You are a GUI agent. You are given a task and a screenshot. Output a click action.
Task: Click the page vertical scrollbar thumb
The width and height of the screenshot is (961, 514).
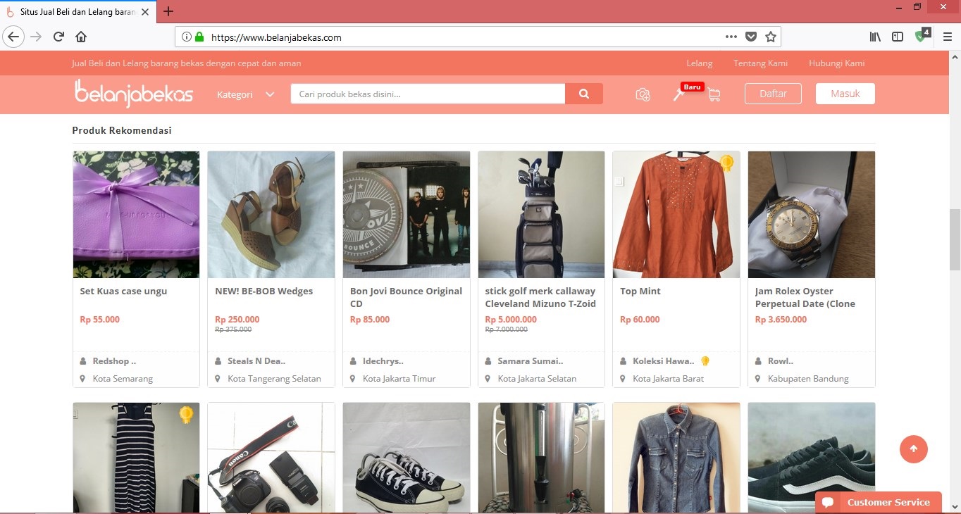[955, 239]
